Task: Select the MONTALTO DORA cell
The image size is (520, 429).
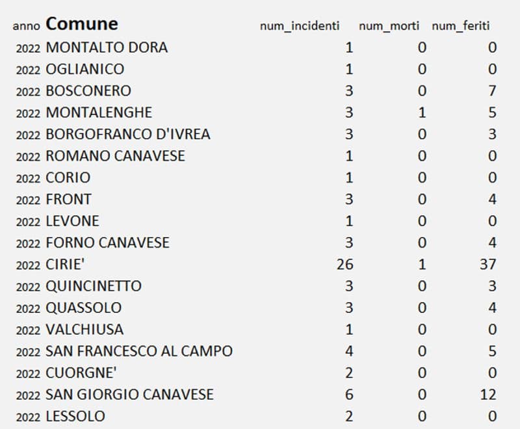Action: click(x=107, y=47)
